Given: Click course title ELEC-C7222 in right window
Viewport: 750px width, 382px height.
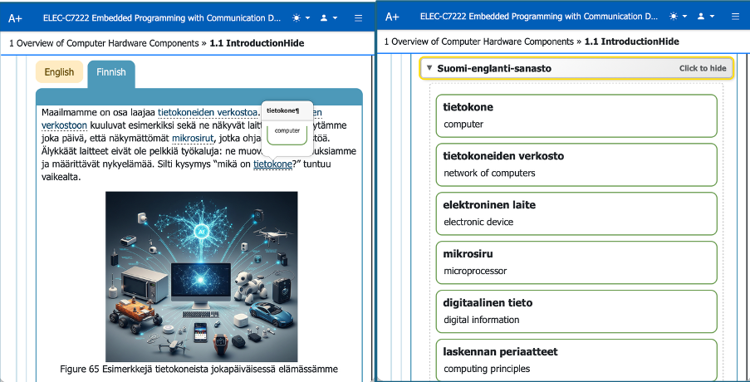Looking at the screenshot, I should pyautogui.click(x=539, y=17).
